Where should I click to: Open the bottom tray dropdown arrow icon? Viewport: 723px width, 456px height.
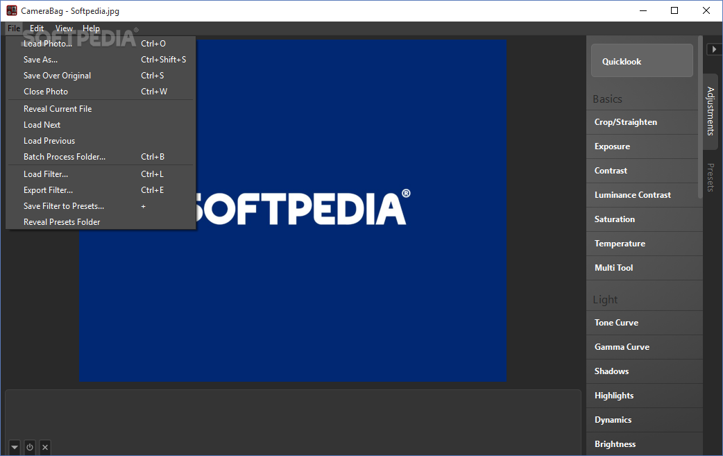(15, 447)
